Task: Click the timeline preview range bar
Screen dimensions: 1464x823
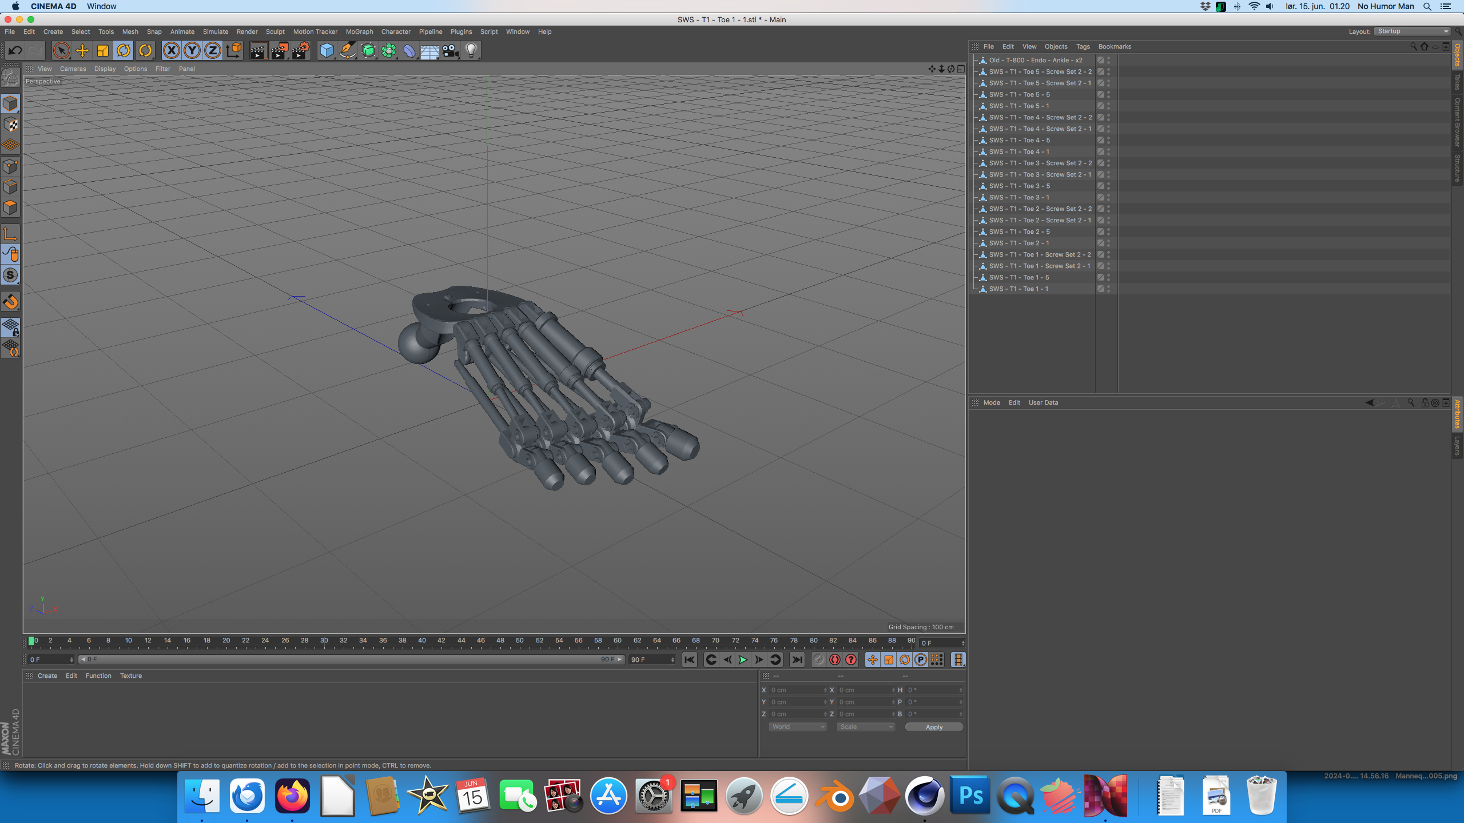Action: [351, 660]
